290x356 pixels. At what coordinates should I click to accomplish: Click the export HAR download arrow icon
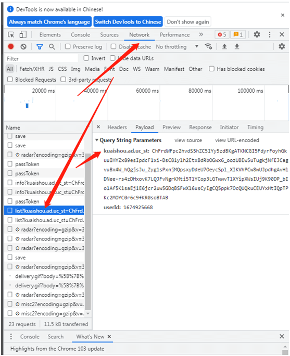[237, 46]
